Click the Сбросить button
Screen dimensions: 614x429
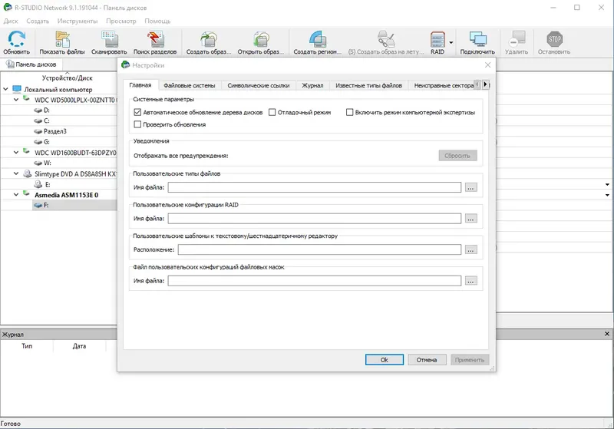pyautogui.click(x=457, y=155)
